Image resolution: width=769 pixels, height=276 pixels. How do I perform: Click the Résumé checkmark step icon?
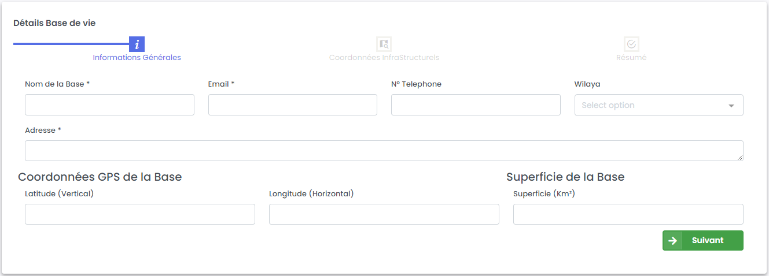631,44
